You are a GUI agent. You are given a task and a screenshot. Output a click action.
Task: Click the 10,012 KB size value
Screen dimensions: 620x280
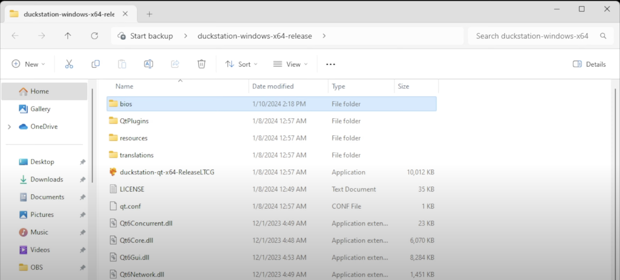pos(421,172)
